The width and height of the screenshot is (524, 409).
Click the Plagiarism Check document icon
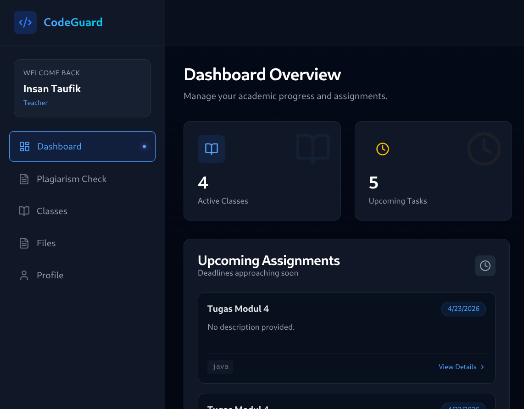coord(24,179)
